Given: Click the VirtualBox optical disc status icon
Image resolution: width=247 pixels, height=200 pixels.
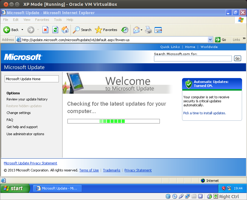Looking at the screenshot, I should pos(175,196).
